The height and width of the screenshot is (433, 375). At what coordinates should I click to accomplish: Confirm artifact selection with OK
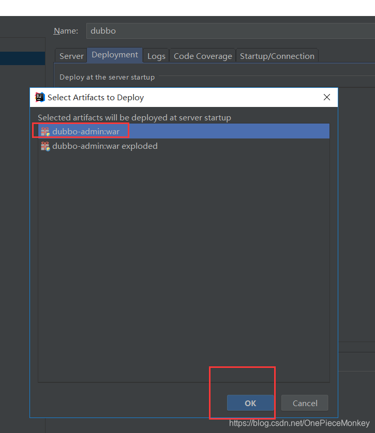[250, 403]
